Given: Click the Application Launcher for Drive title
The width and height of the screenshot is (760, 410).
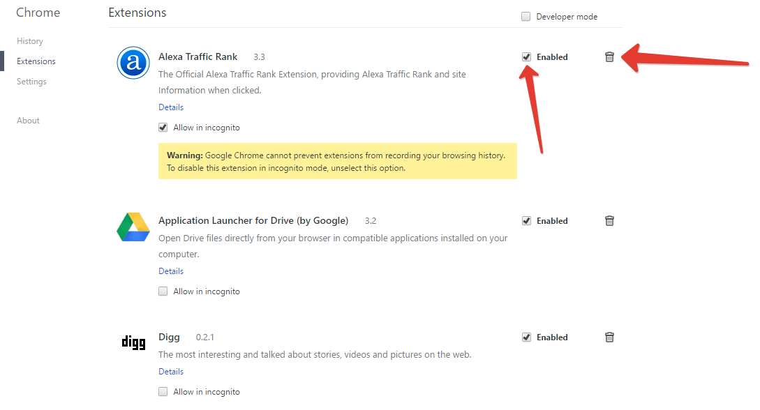Looking at the screenshot, I should (x=253, y=221).
